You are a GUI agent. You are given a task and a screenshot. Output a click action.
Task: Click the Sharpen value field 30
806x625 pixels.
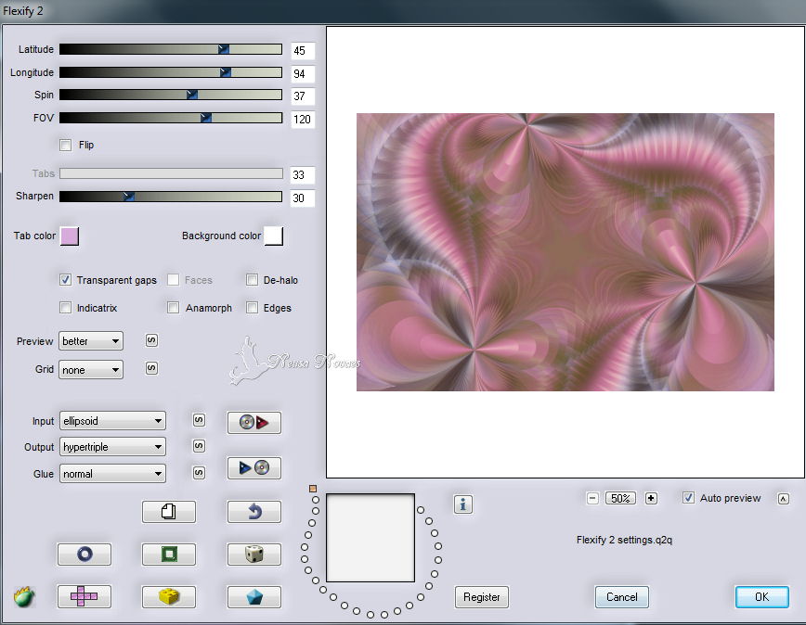[x=303, y=198]
